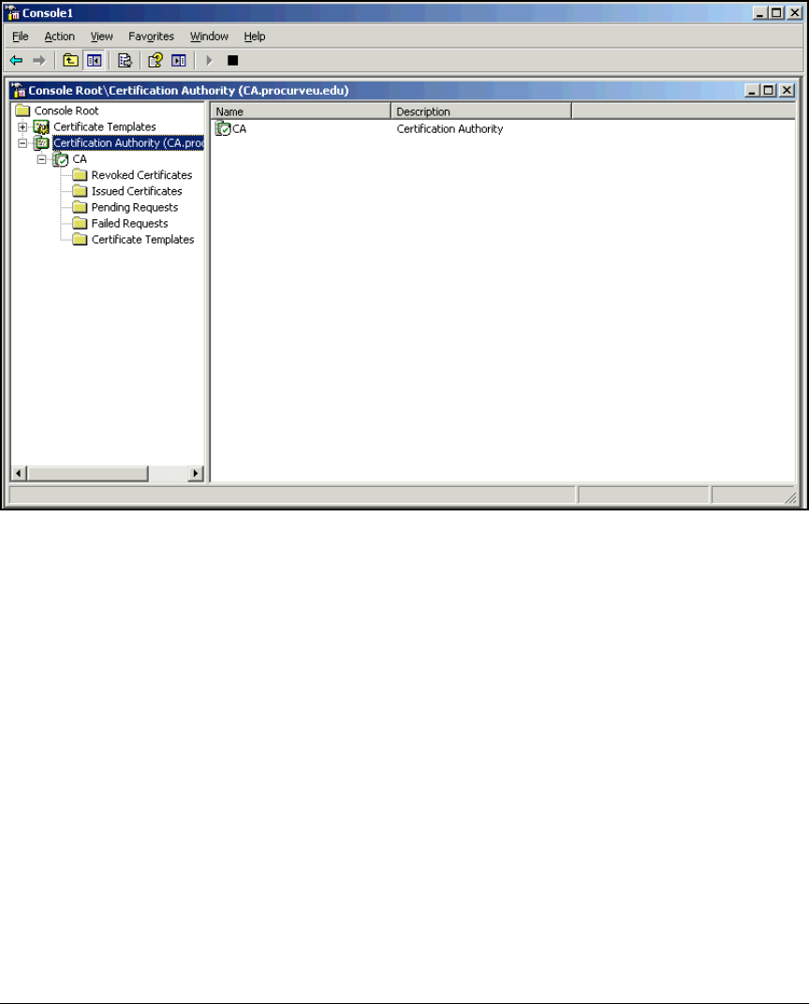The image size is (809, 1004).
Task: Collapse the CA tree node
Action: click(41, 159)
